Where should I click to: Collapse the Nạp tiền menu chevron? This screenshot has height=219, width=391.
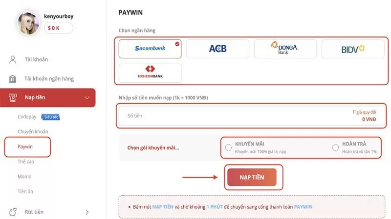pos(87,98)
